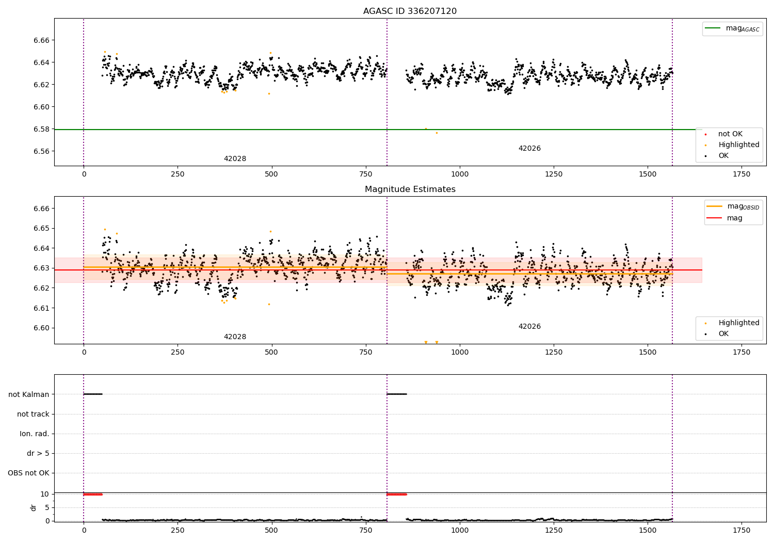Select the 'not OK' legend entry
Image resolution: width=774 pixels, height=542 pixels.
[730, 134]
